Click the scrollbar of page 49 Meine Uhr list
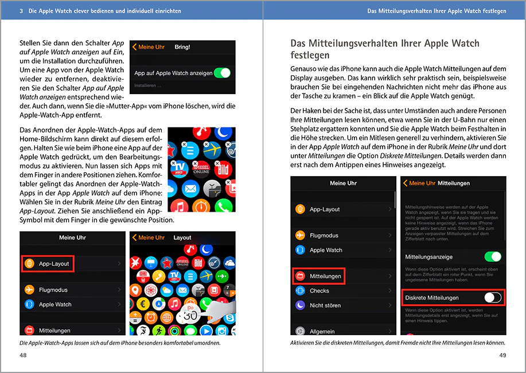The image size is (526, 373). click(x=395, y=200)
